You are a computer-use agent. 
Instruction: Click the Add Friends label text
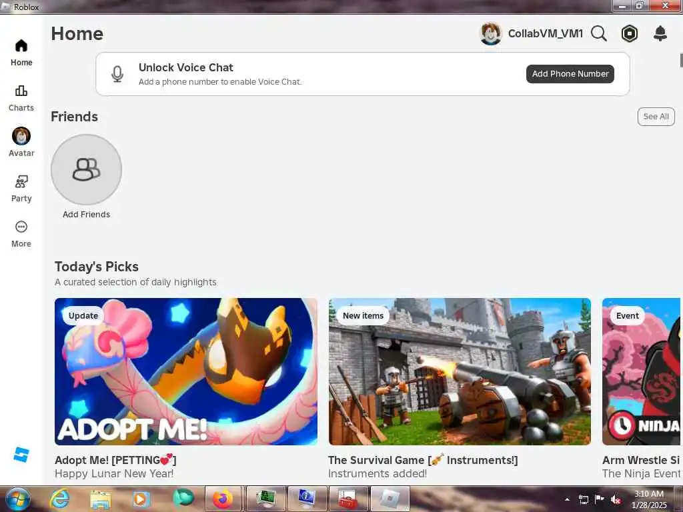point(86,214)
